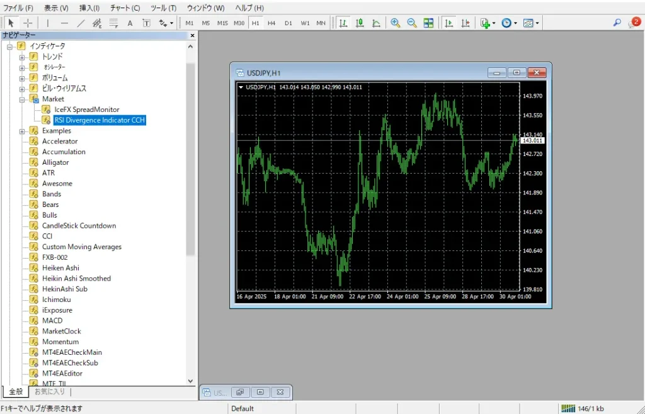Set chart type to line chart
Viewport: 645px width, 414px height.
coord(376,23)
